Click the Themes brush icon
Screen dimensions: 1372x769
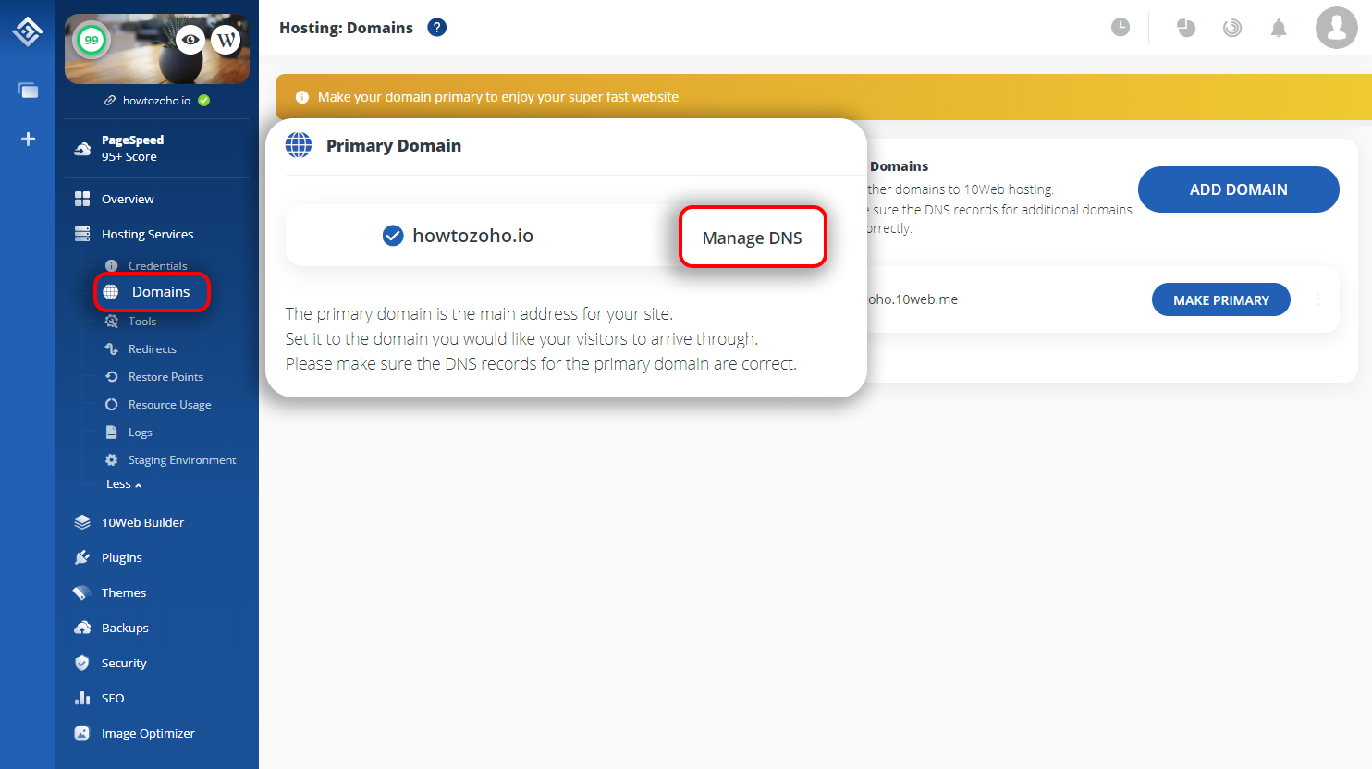pyautogui.click(x=82, y=592)
